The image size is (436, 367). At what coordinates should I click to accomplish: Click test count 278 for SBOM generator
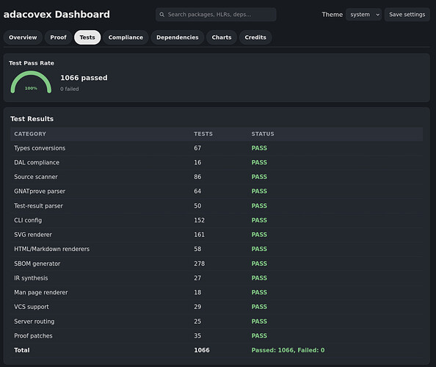pos(200,264)
